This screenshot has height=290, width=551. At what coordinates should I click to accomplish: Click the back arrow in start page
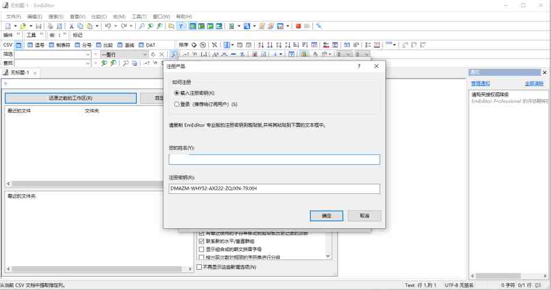click(6, 83)
